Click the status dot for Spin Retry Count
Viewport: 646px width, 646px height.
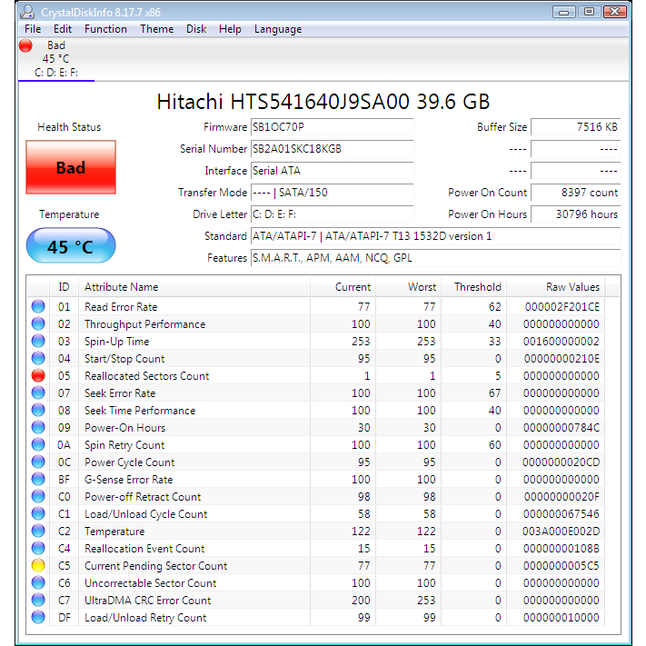38,445
